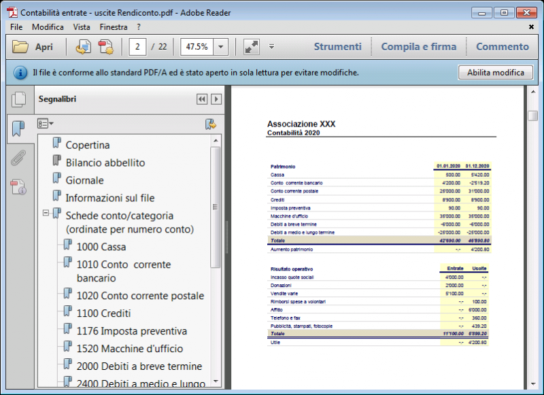Click the bookmark icon beside Bilancio abbellito
This screenshot has height=395, width=544.
(x=57, y=160)
